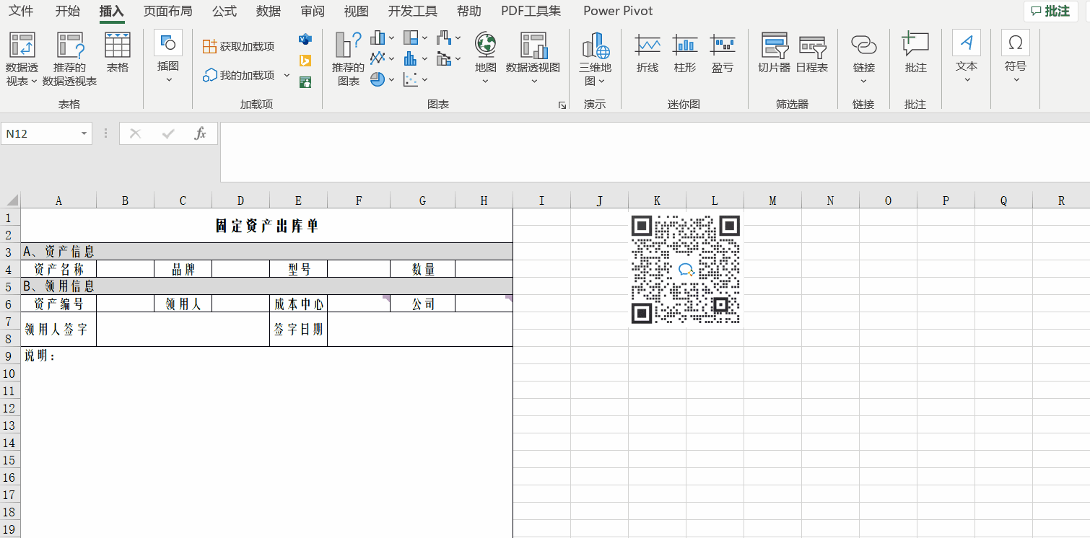
Task: Expand column chart dropdown arrow
Action: click(392, 38)
